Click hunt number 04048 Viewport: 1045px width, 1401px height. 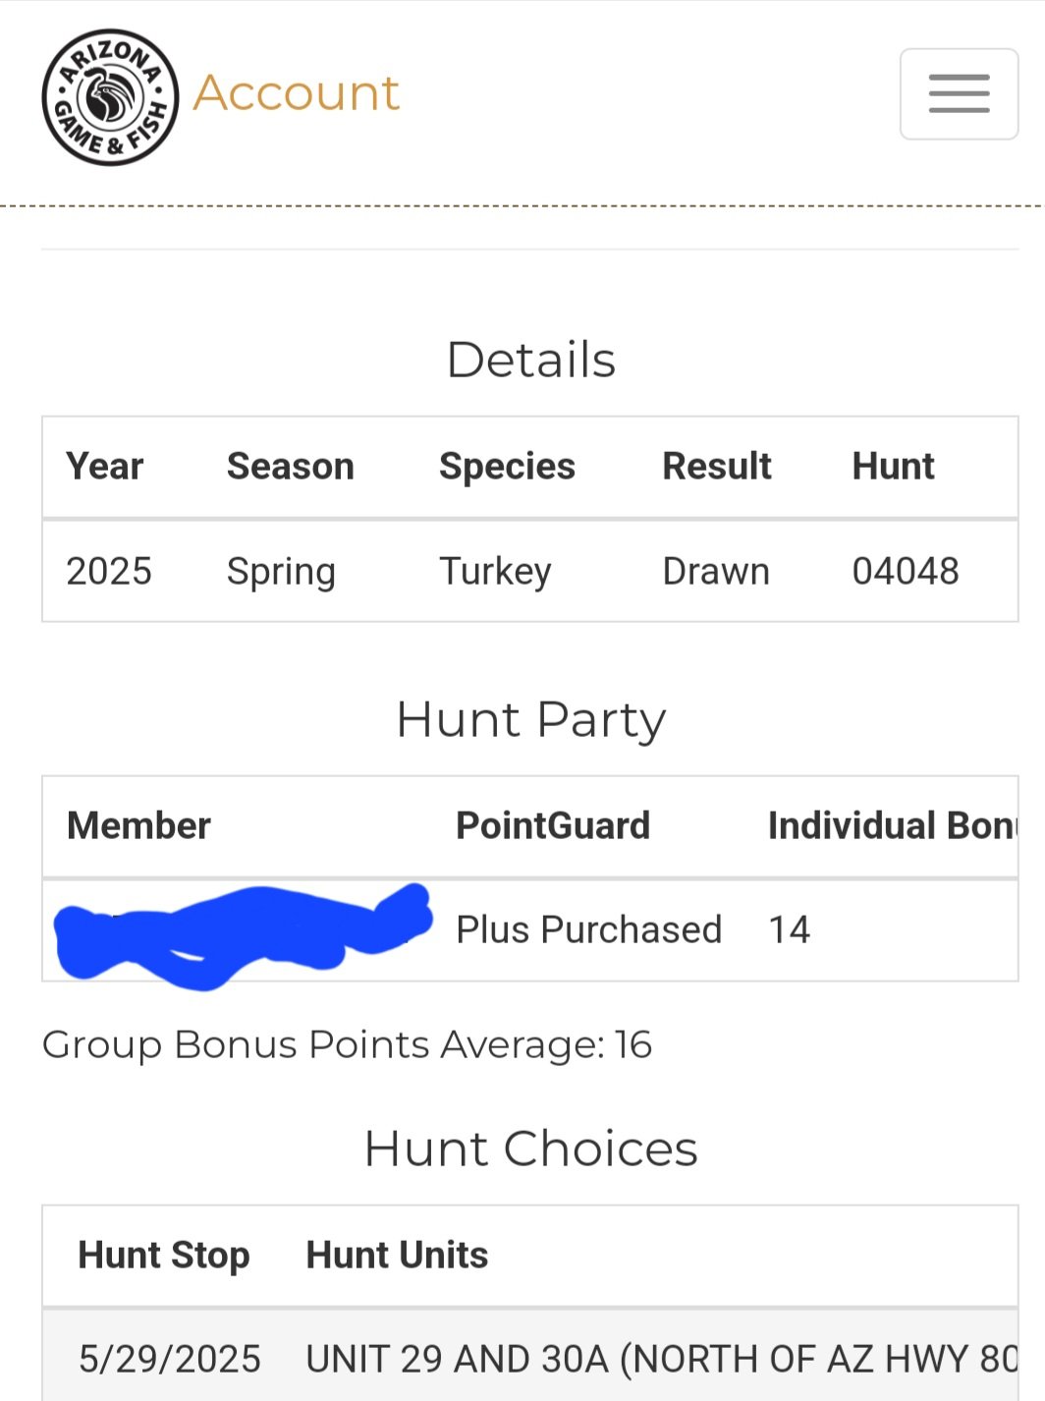coord(906,571)
